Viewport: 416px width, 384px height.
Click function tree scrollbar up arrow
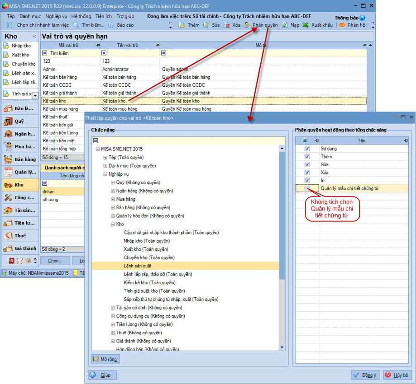[x=282, y=149]
